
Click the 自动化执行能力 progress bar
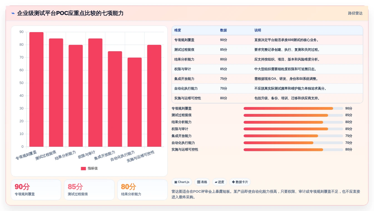click(x=293, y=143)
